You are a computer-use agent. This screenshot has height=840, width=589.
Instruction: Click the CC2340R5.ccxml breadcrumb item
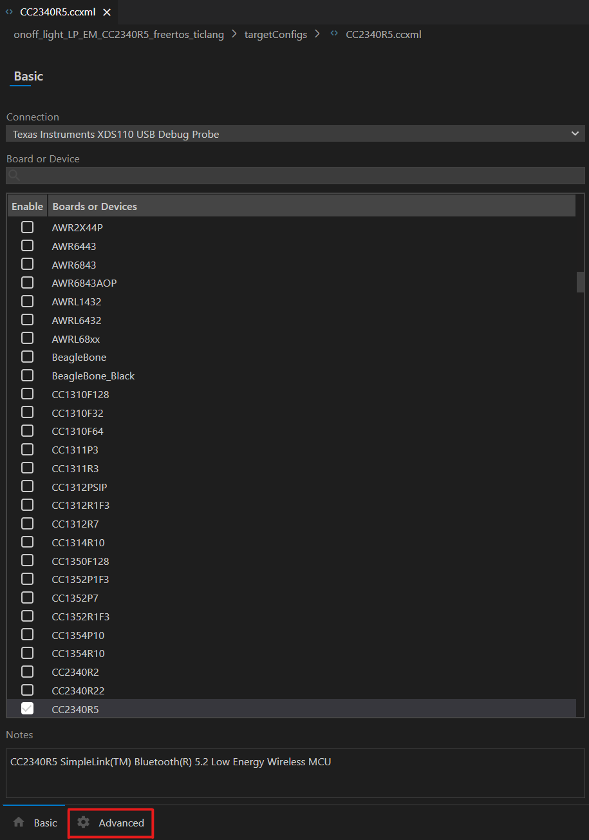(x=383, y=34)
